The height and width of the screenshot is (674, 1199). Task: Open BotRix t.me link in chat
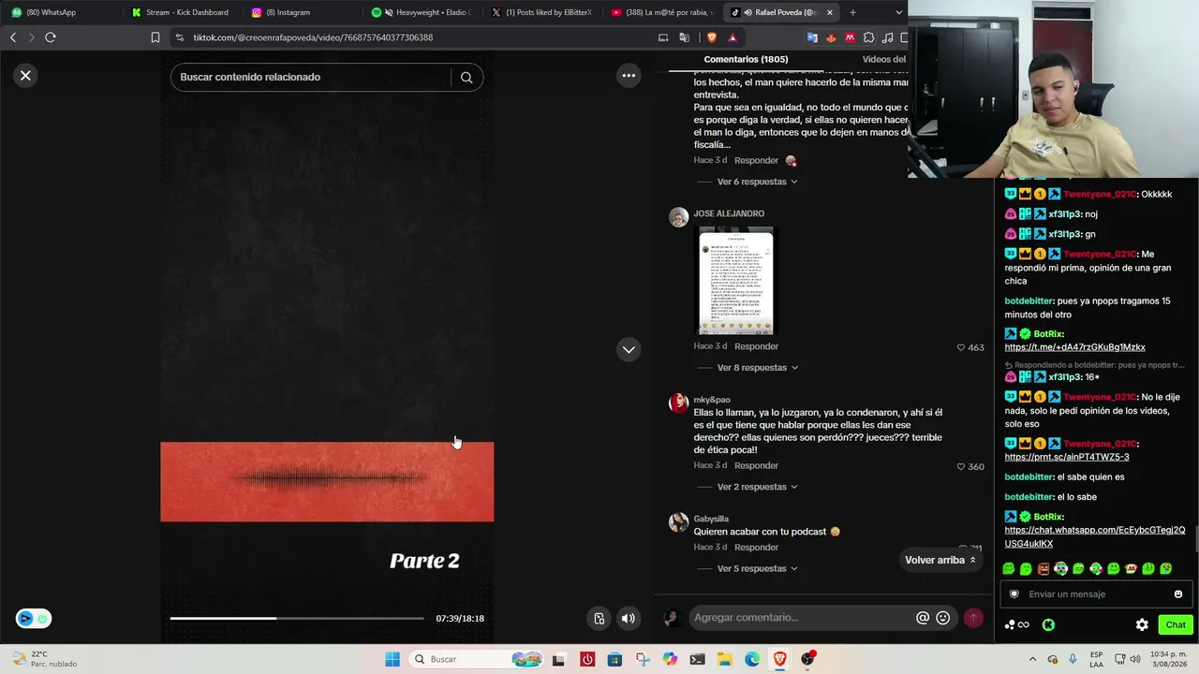tap(1074, 347)
